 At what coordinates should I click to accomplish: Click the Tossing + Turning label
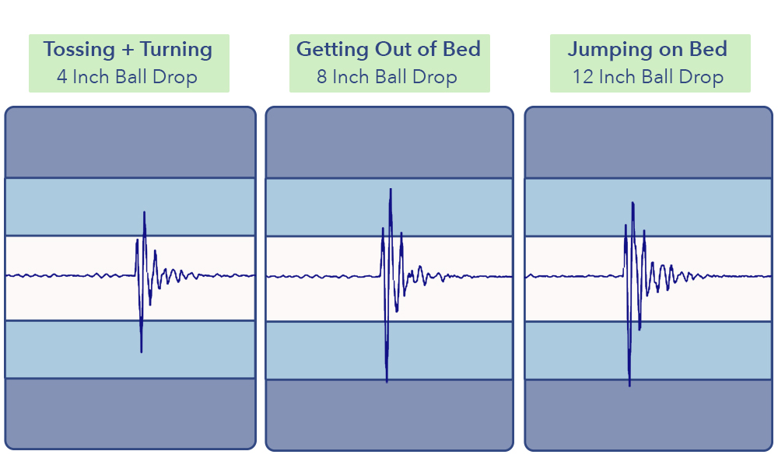[128, 49]
